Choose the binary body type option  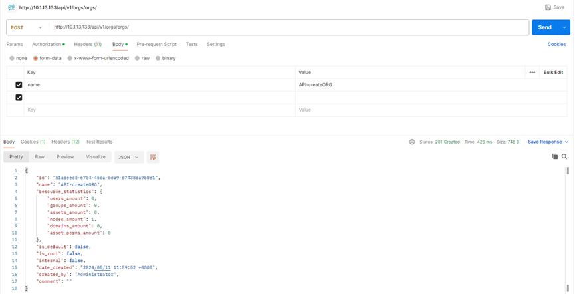(158, 58)
